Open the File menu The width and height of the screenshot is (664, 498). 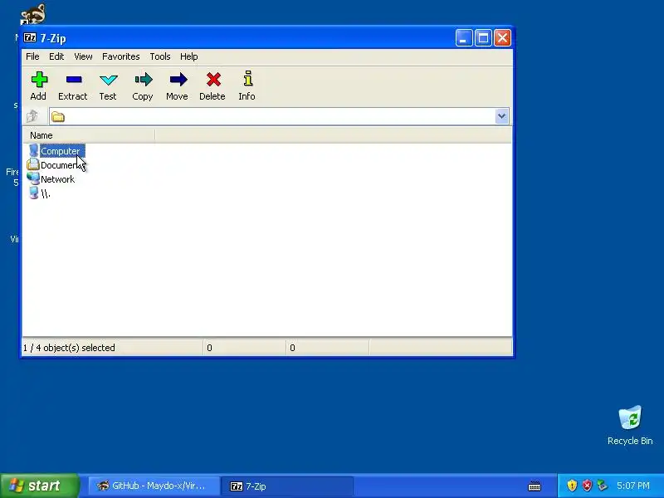[32, 56]
